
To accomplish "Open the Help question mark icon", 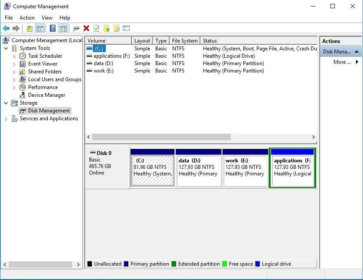I will point(52,29).
